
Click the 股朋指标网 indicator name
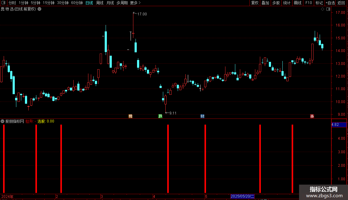[15, 121]
